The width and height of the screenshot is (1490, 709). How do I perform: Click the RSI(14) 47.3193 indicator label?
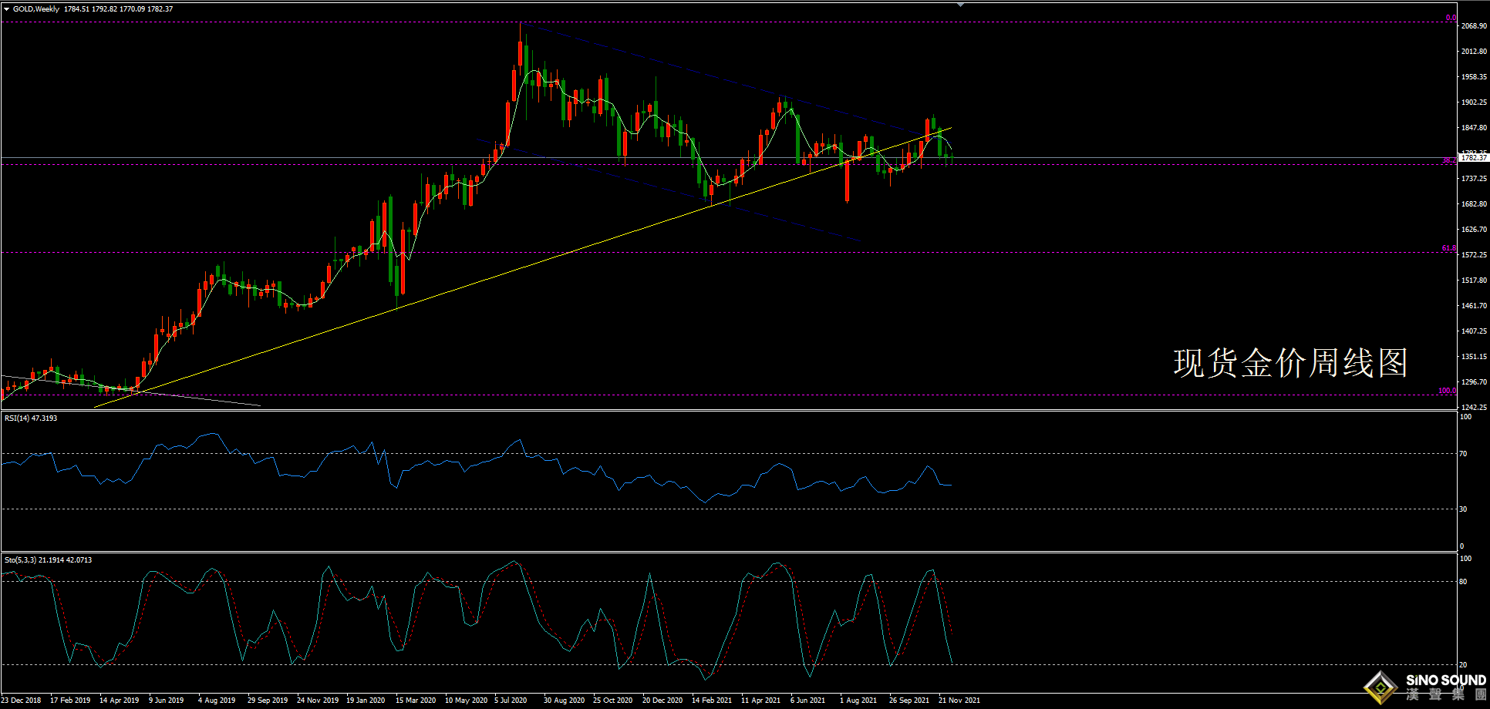pyautogui.click(x=31, y=418)
